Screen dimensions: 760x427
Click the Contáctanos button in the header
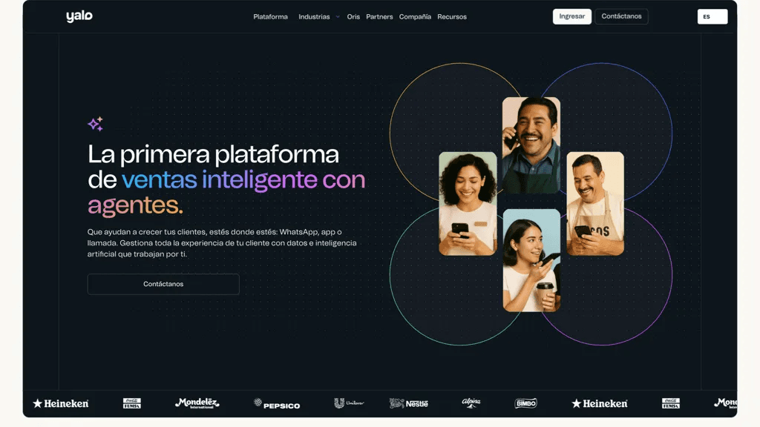(621, 16)
